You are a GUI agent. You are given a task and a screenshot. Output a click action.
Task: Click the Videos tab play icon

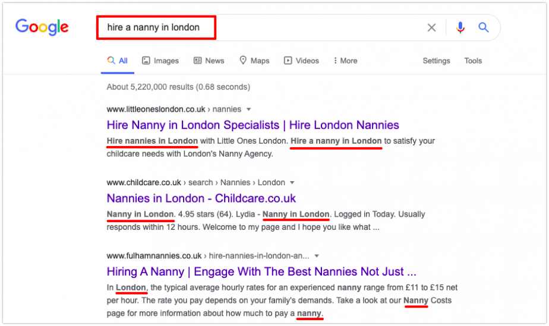click(x=288, y=61)
